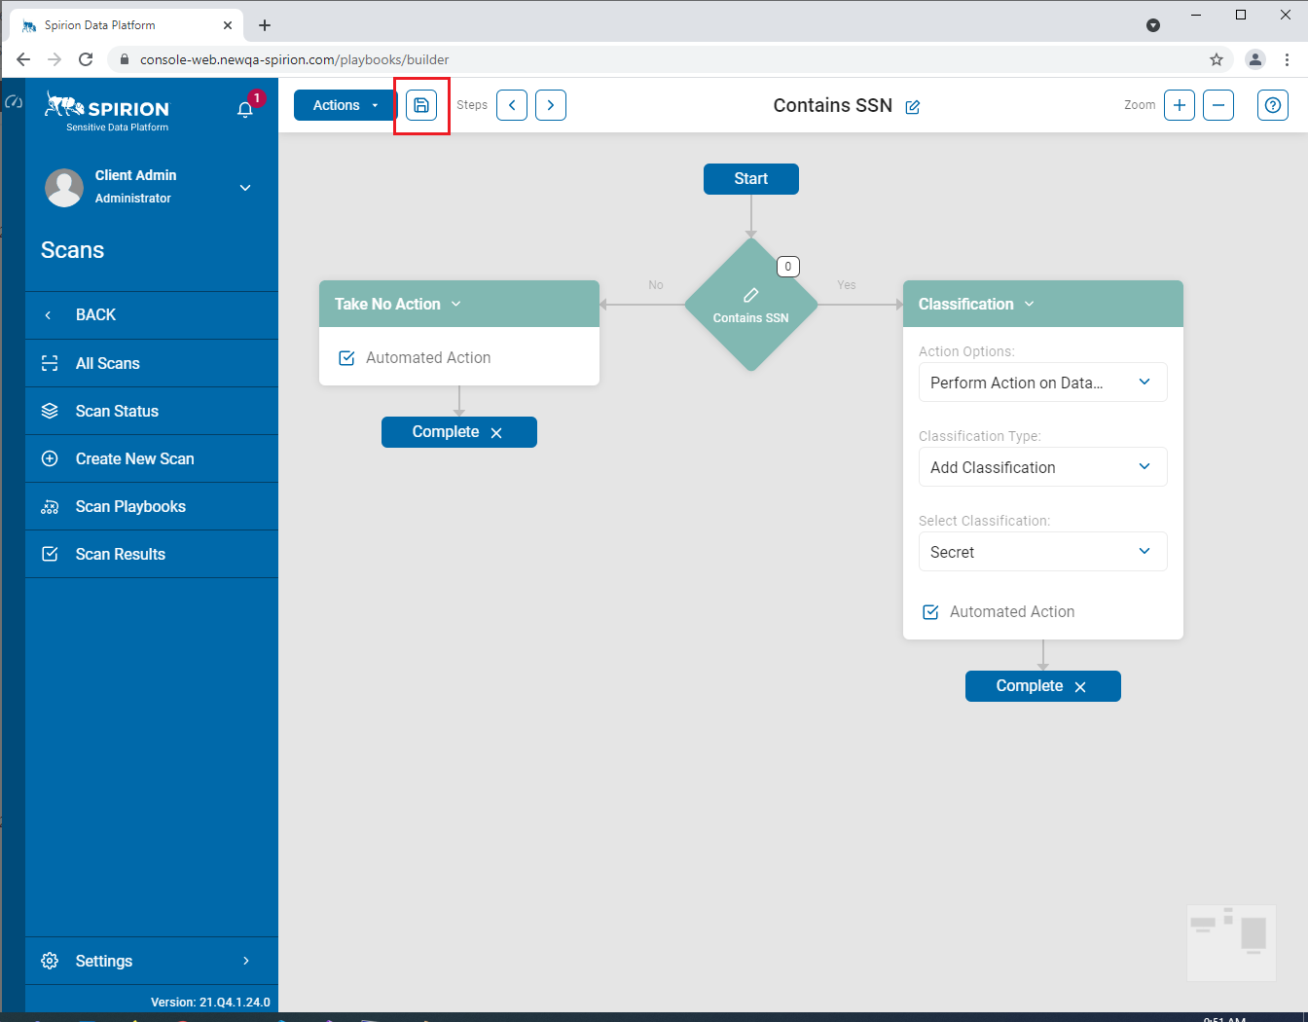Open All Scans
Viewport: 1308px width, 1022px height.
(152, 363)
